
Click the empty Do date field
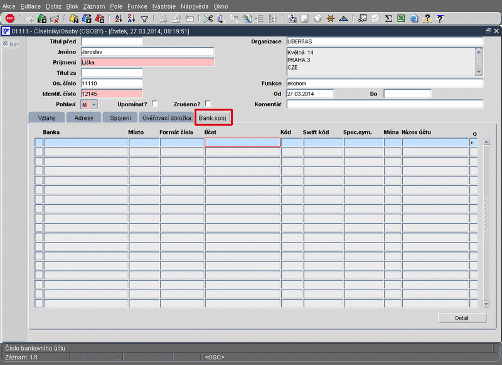click(407, 94)
